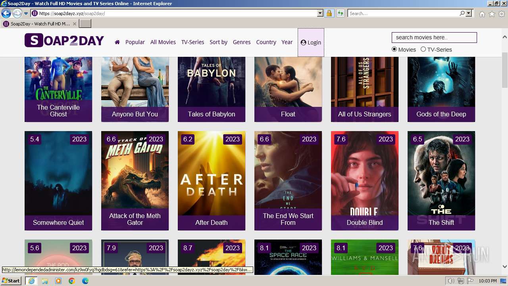Expand the Sort by menu
This screenshot has width=508, height=286.
(218, 42)
